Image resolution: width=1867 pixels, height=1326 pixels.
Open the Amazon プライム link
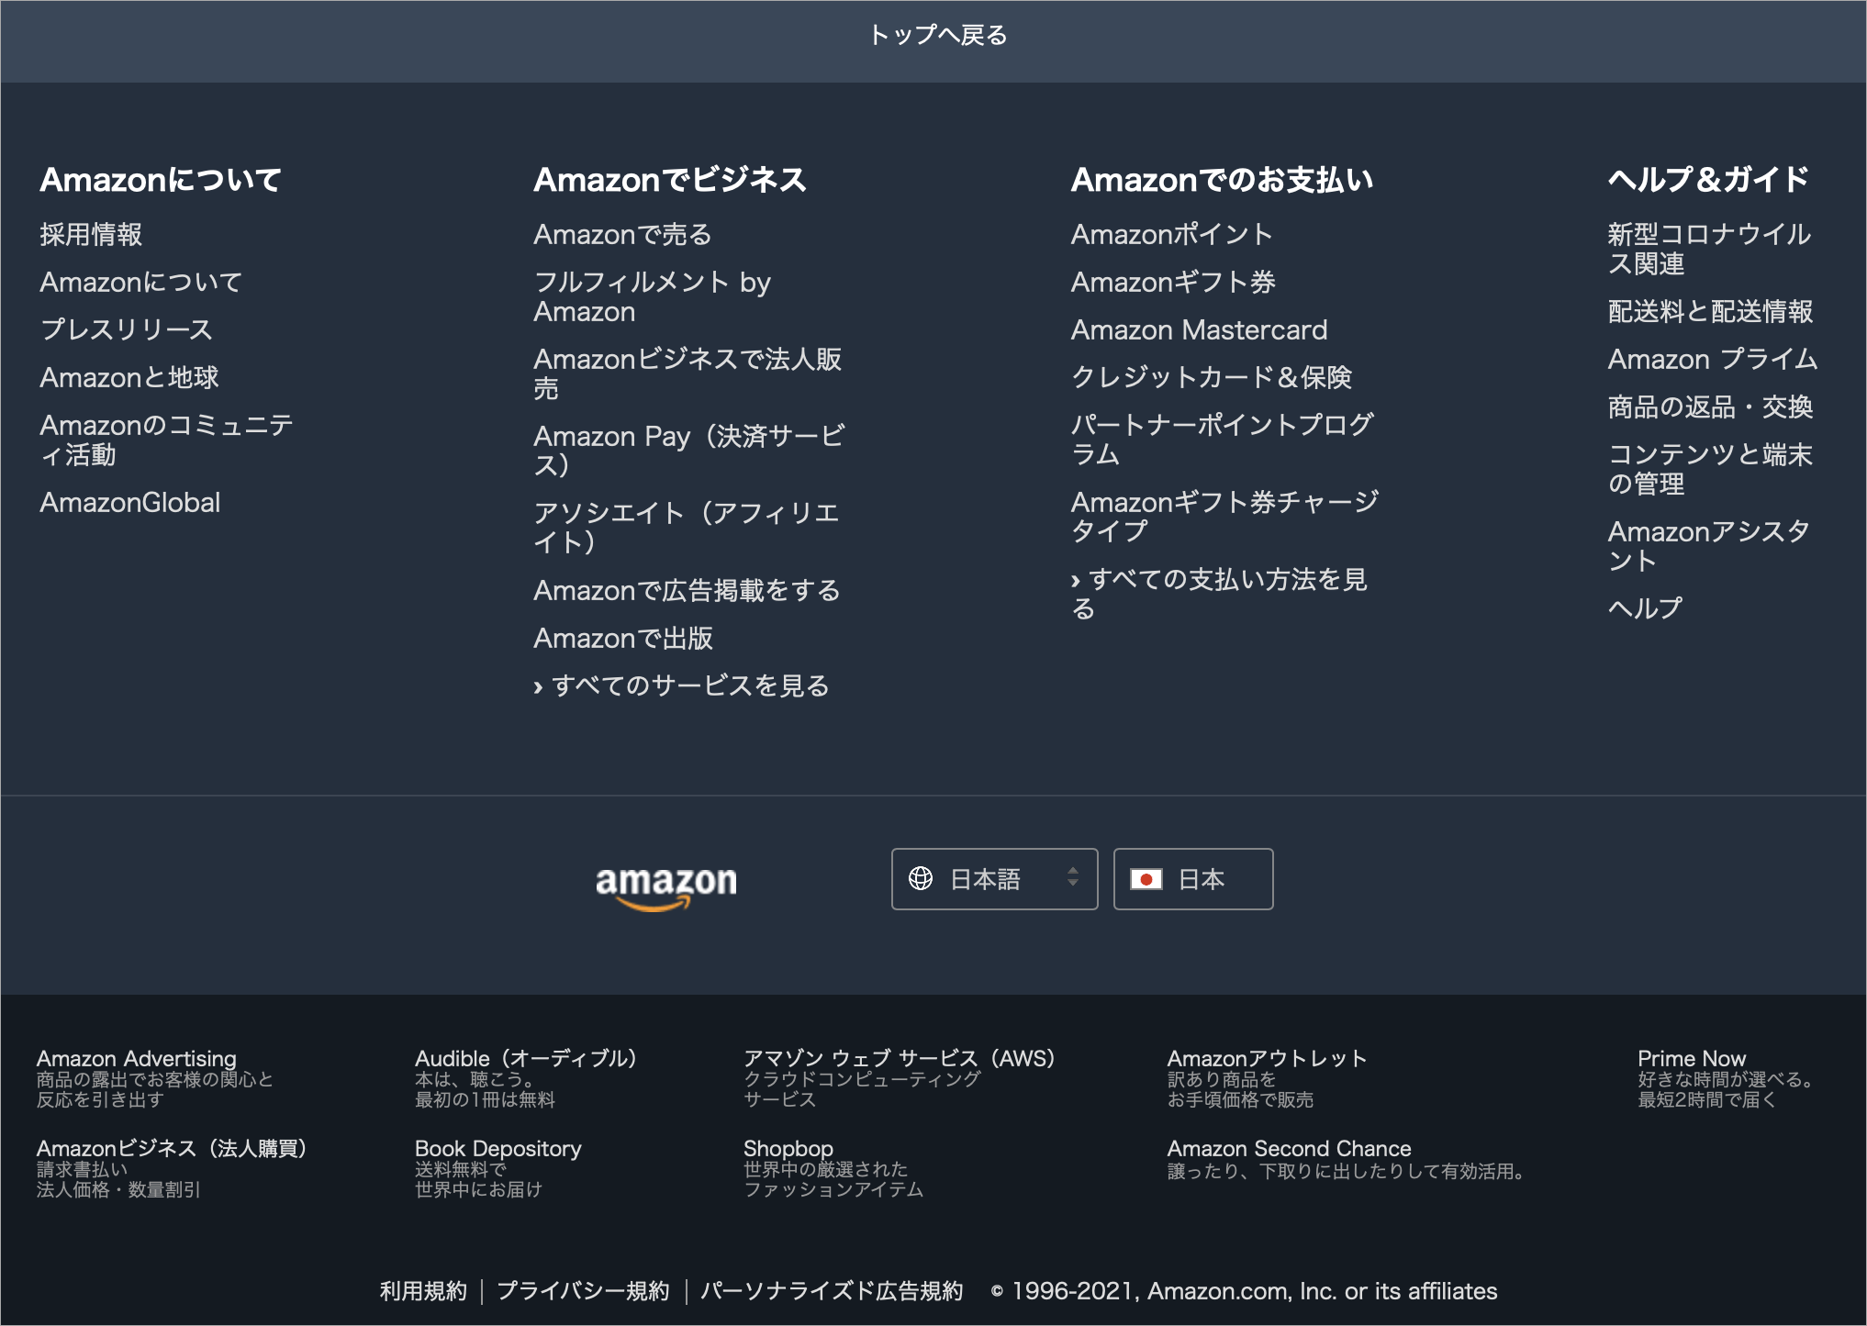click(1713, 360)
